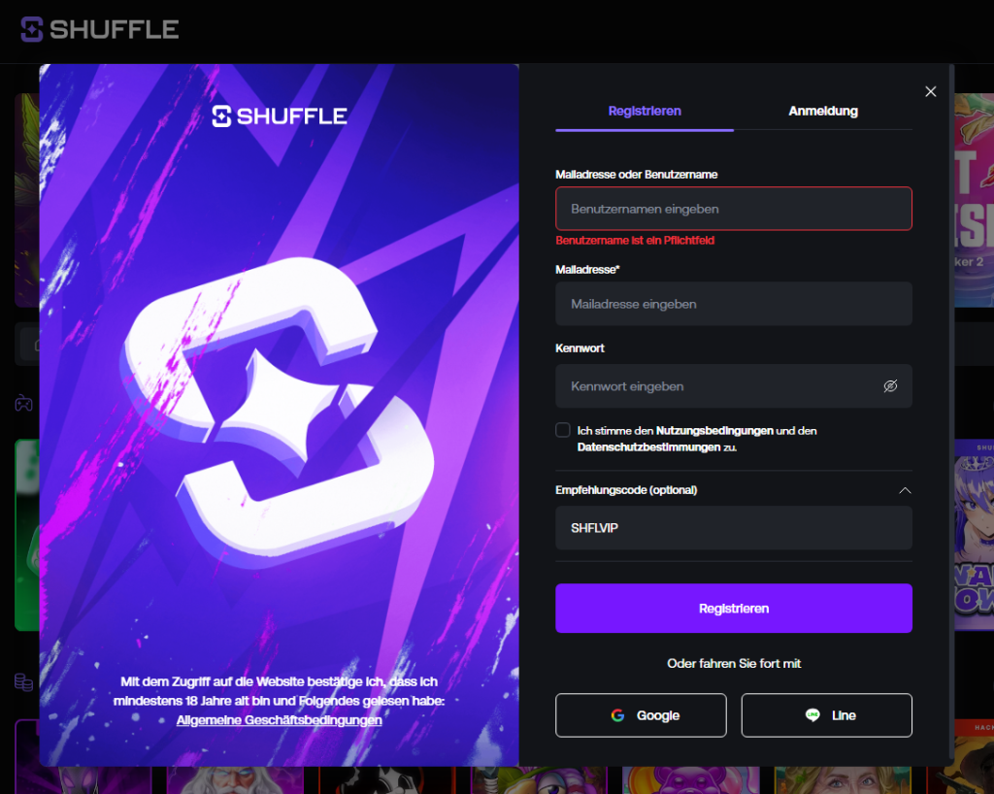Open the coins stack sidebar icon
Screen dimensions: 994x794
pos(24,681)
